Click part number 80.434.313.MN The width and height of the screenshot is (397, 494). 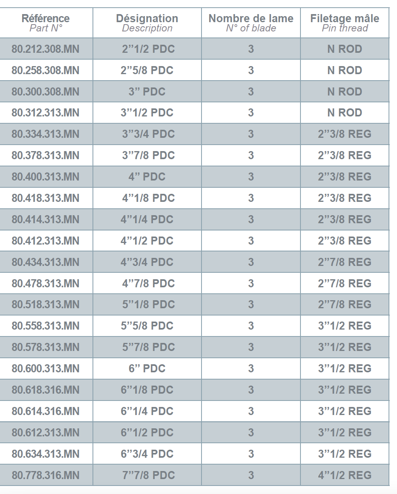pos(45,262)
